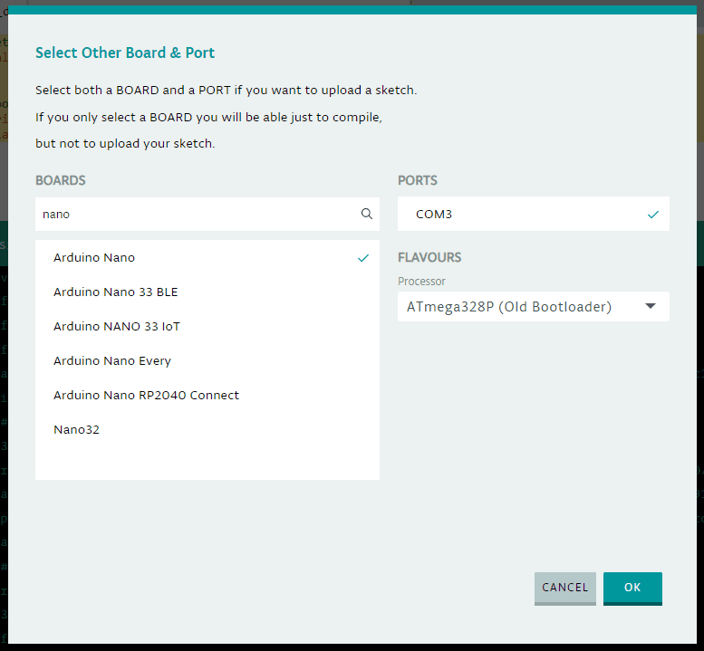The height and width of the screenshot is (651, 704).
Task: Select Arduino Nano RP2040 Connect board
Action: [x=207, y=396]
